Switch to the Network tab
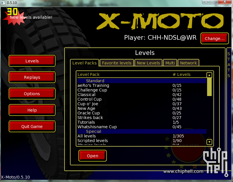This screenshot has height=182, width=233. pyautogui.click(x=188, y=63)
